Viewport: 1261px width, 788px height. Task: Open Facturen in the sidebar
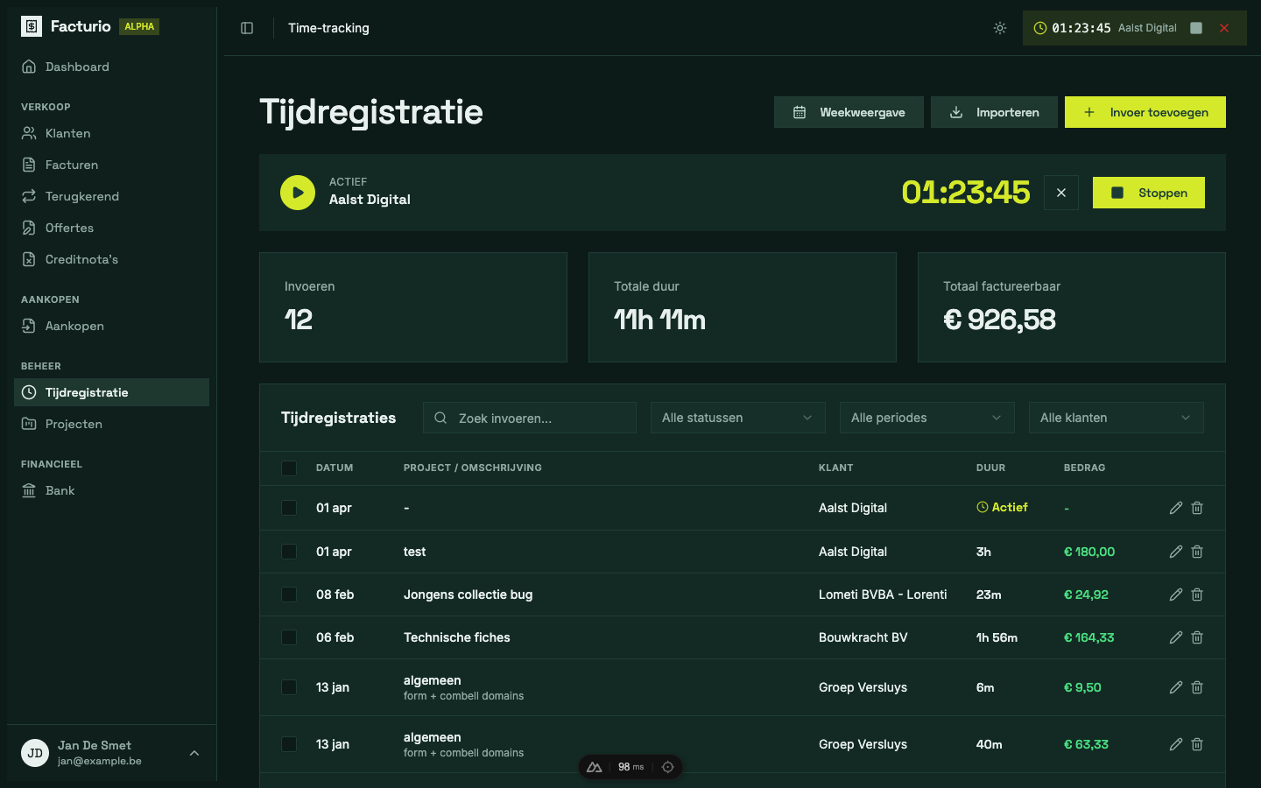click(x=111, y=165)
